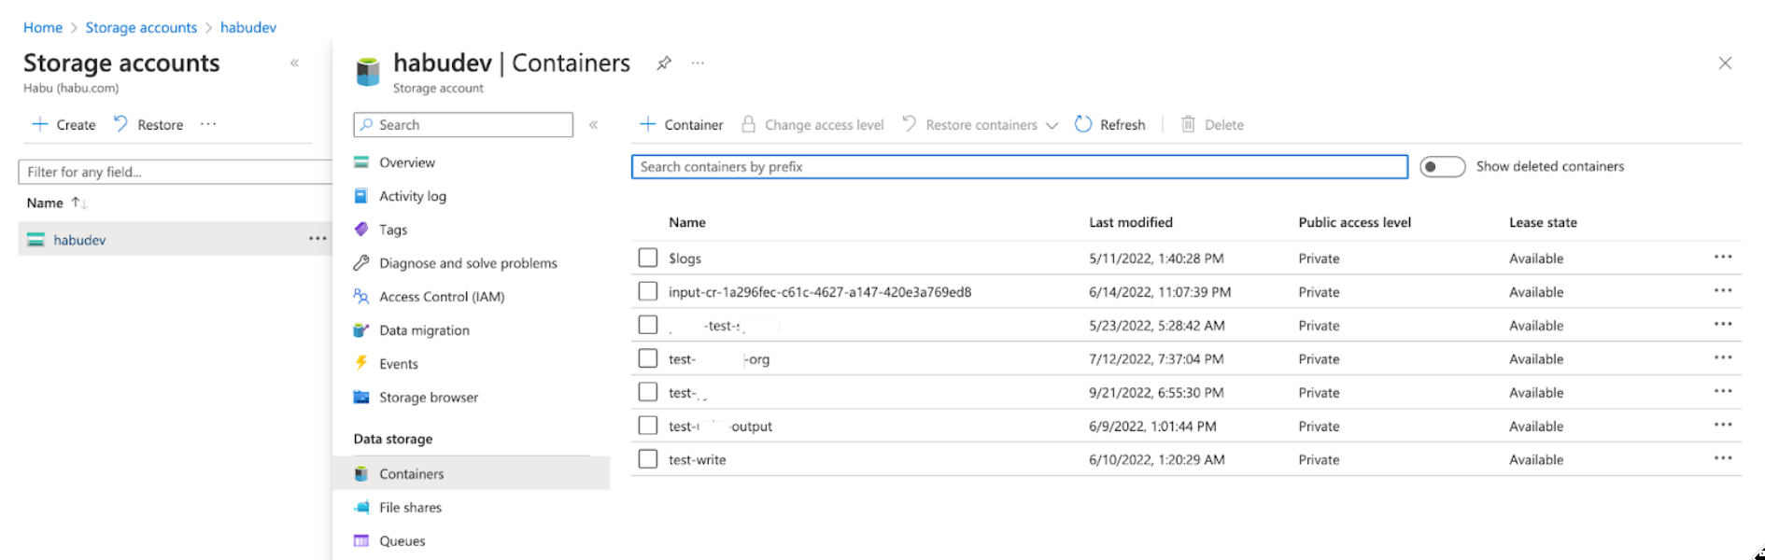Go to the Events section
This screenshot has width=1765, height=560.
[398, 364]
